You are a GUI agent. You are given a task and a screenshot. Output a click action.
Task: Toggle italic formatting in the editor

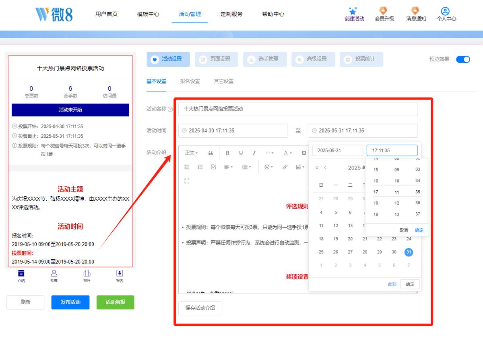click(x=254, y=153)
